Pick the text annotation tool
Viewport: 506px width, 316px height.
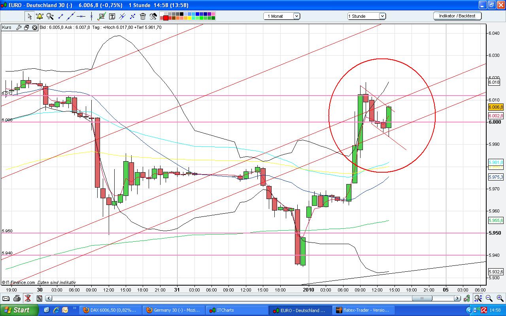[112, 16]
